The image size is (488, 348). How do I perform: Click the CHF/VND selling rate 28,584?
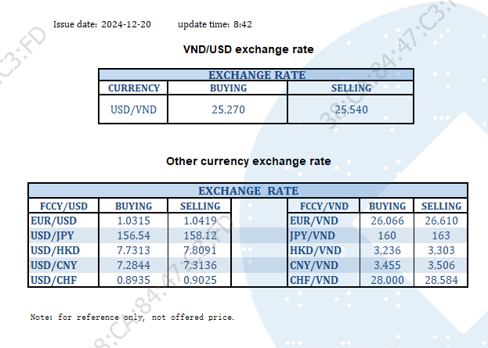tap(442, 280)
